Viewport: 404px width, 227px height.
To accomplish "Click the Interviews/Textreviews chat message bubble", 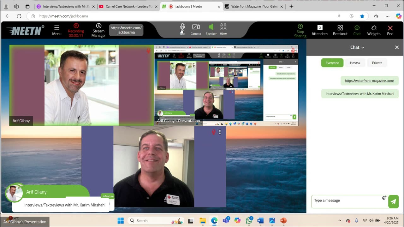I will point(360,94).
